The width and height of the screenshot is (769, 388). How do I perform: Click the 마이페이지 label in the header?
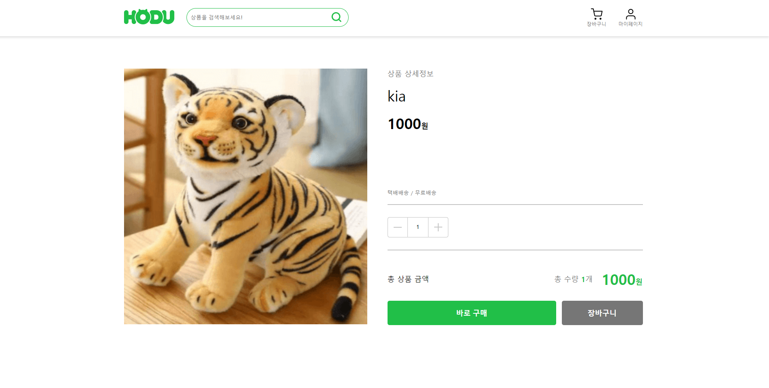point(630,23)
